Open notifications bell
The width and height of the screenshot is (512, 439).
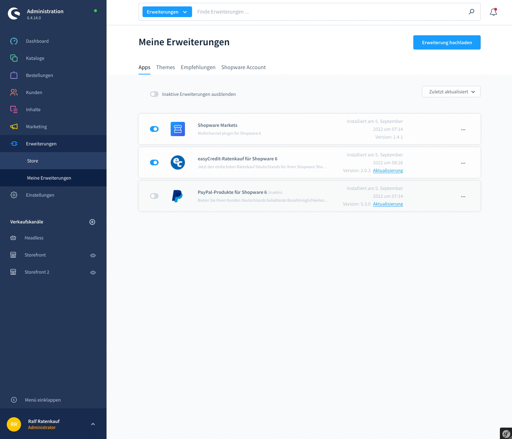(493, 12)
